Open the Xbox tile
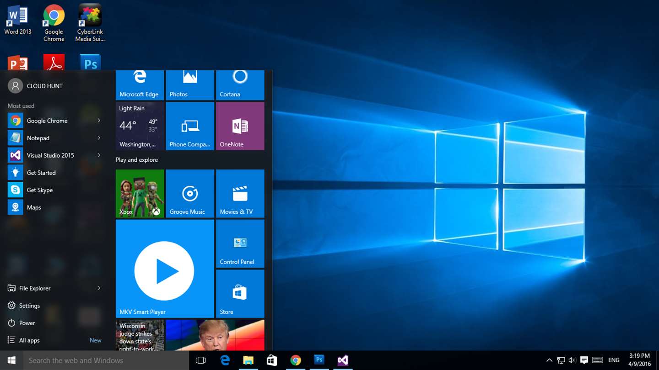The height and width of the screenshot is (370, 659). pyautogui.click(x=140, y=194)
